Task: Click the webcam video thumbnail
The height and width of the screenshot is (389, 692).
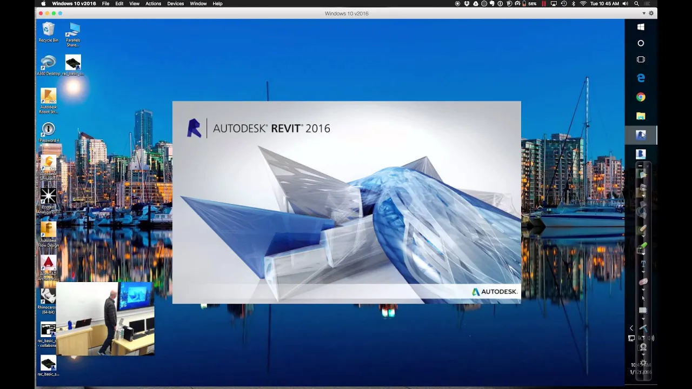Action: tap(105, 319)
